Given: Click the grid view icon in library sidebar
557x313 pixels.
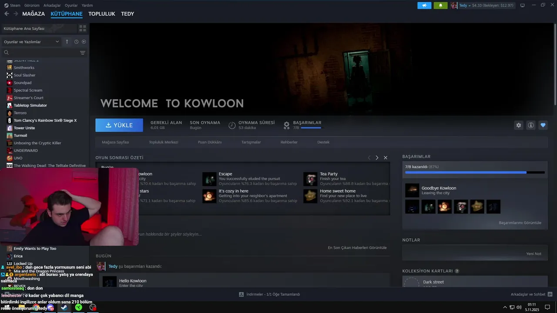Looking at the screenshot, I should [x=82, y=28].
